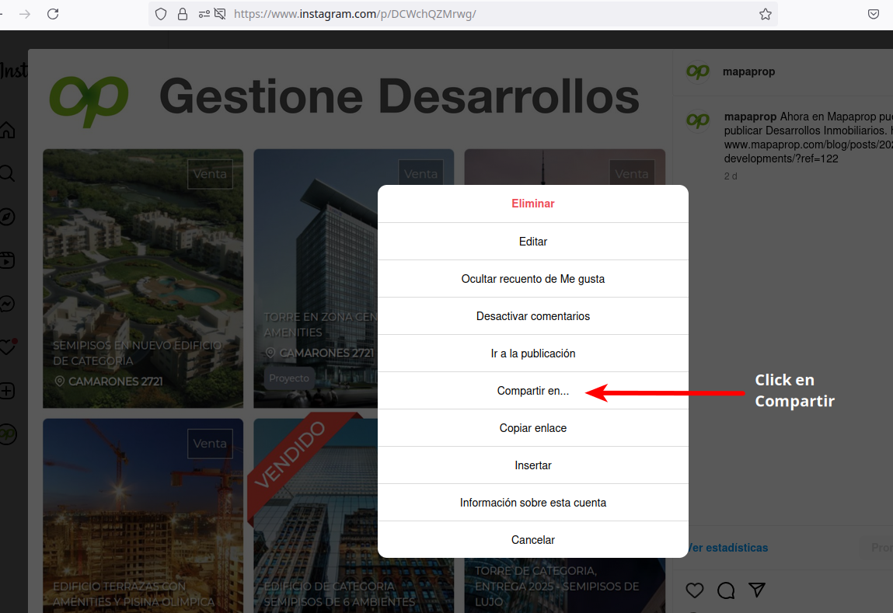Open comments with the speech bubble icon
Screen dimensions: 893x613
pyautogui.click(x=726, y=590)
